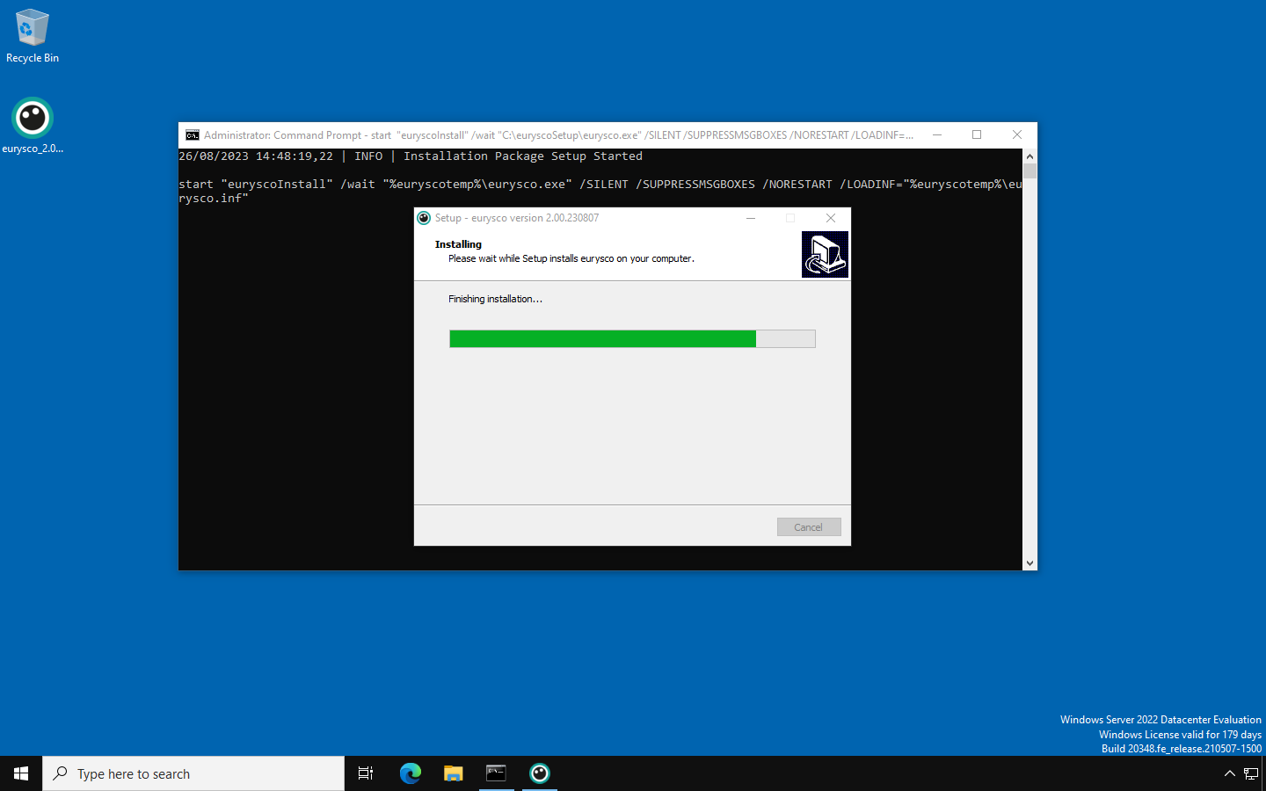This screenshot has height=791, width=1266.
Task: Click the Command Prompt scrollbar thumb
Action: pos(1030,171)
